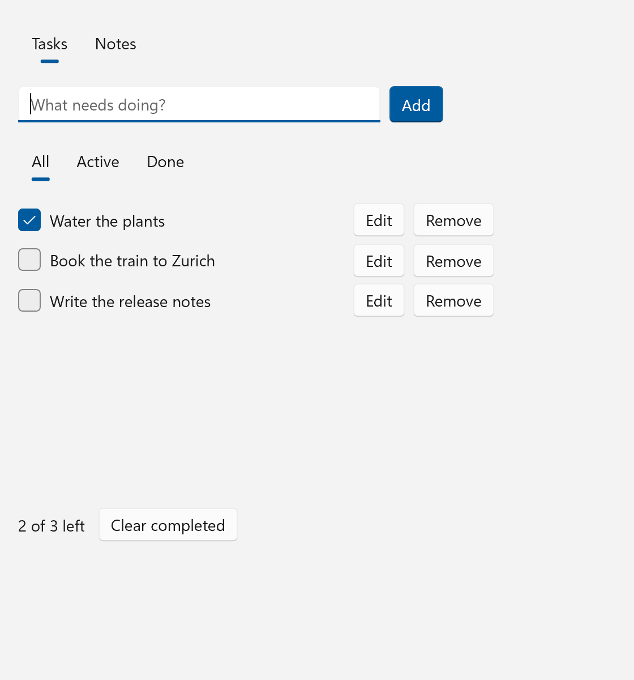Viewport: 634px width, 680px height.
Task: Remove the 'Water the plants' task
Action: 454,220
